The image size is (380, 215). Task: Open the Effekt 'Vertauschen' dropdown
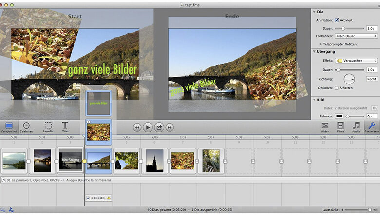[356, 61]
